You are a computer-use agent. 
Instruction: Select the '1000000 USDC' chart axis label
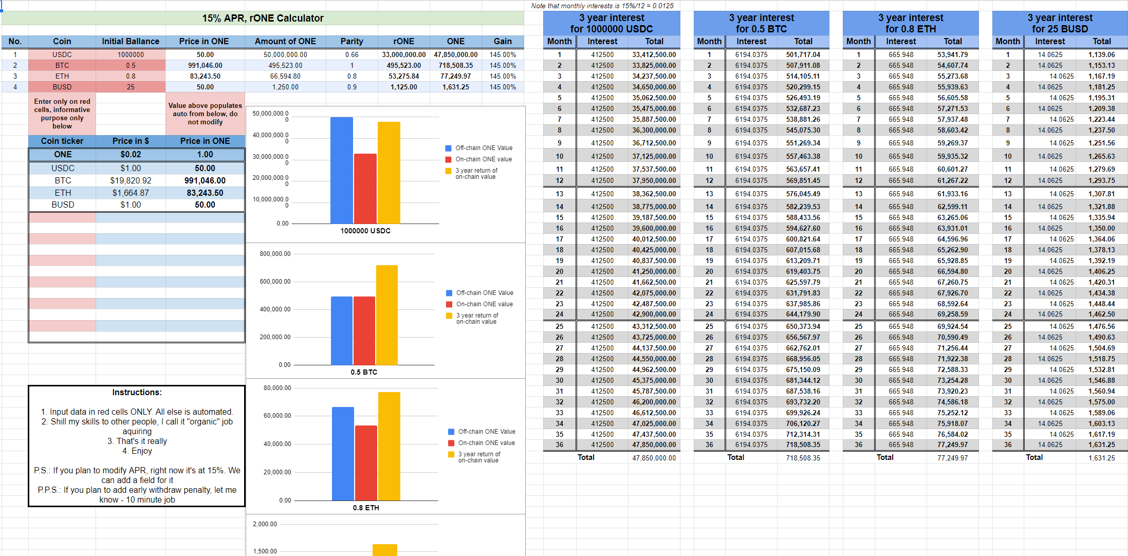365,231
